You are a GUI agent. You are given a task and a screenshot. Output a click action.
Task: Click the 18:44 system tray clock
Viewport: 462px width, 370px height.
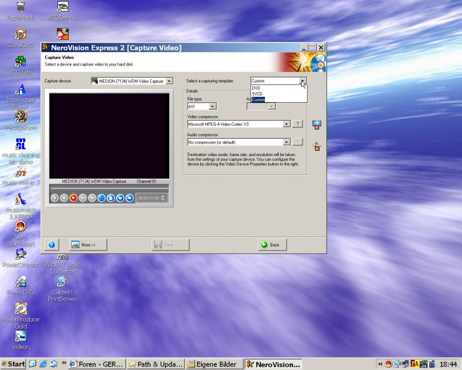pyautogui.click(x=449, y=364)
